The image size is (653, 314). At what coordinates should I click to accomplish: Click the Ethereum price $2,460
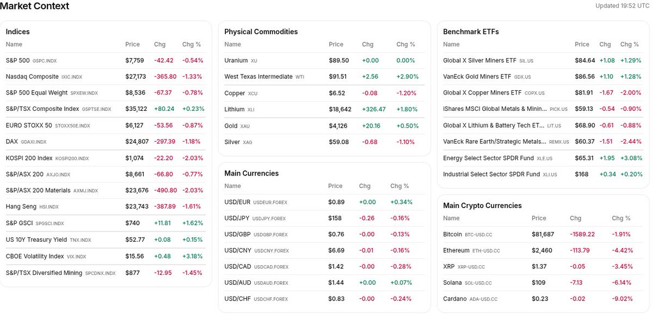pyautogui.click(x=541, y=250)
